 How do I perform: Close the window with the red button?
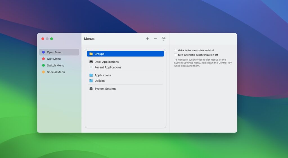point(43,39)
